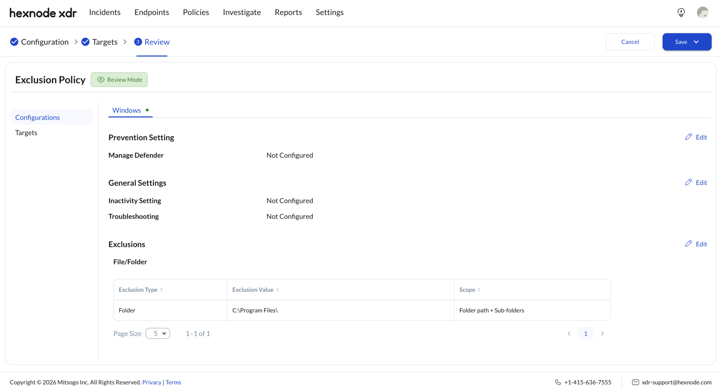Sort by Exclusion Type column arrows

tap(161, 290)
